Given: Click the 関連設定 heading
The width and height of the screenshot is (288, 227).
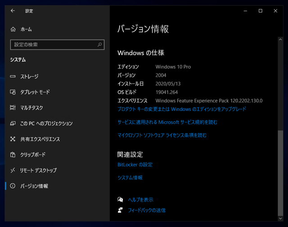Looking at the screenshot, I should pyautogui.click(x=130, y=154).
